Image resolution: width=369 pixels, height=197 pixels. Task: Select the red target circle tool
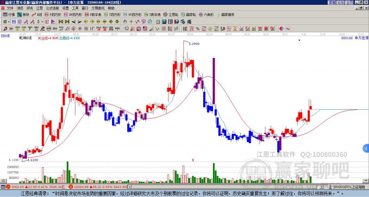pos(74,29)
